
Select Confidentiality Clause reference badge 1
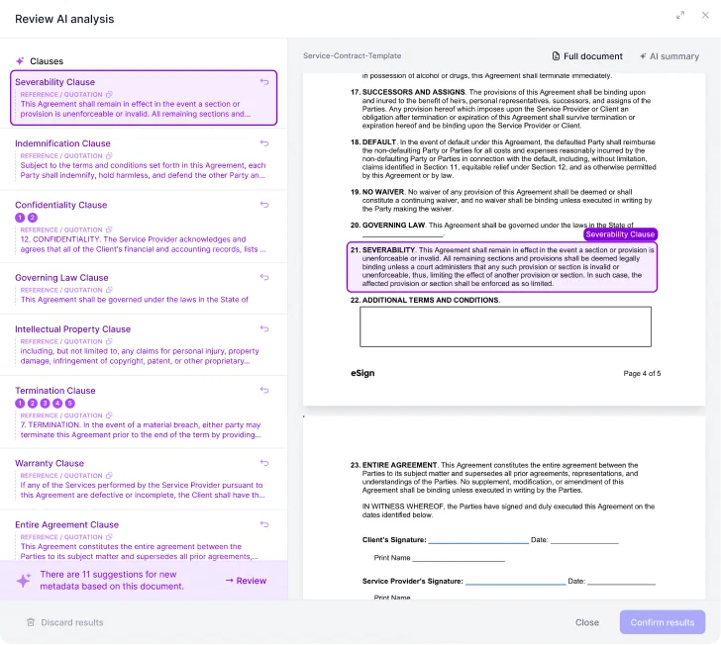coord(20,218)
